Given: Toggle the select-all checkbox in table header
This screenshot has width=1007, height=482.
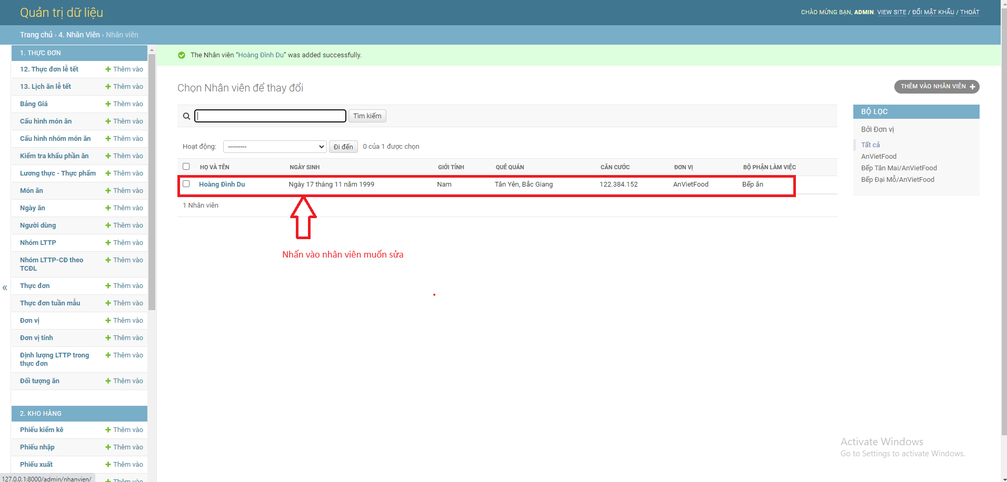Looking at the screenshot, I should [186, 166].
